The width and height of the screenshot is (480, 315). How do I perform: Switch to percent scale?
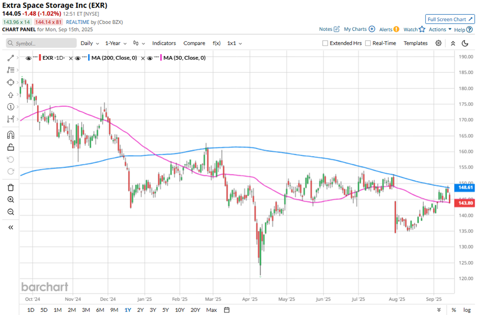pos(453,310)
